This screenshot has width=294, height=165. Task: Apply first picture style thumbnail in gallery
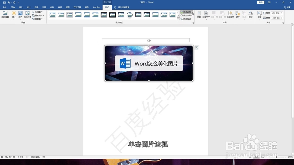[53, 15]
